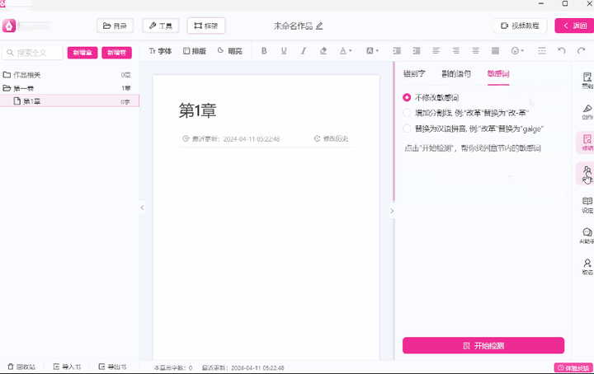Screen dimensions: 594x374
Task: Open the 字体 font settings
Action: pyautogui.click(x=160, y=51)
